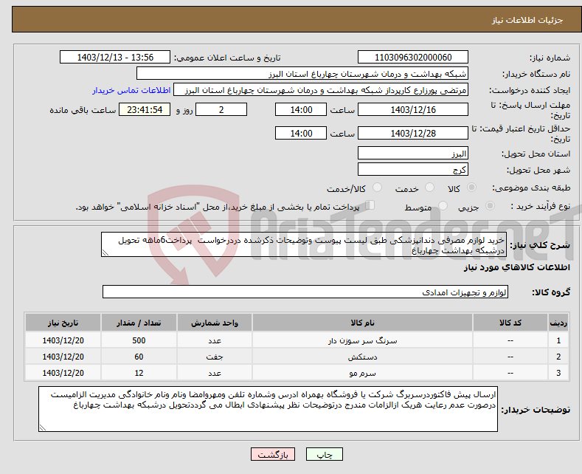582x474 pixels.
Task: Select the کالا radio button
Action: pos(471,188)
